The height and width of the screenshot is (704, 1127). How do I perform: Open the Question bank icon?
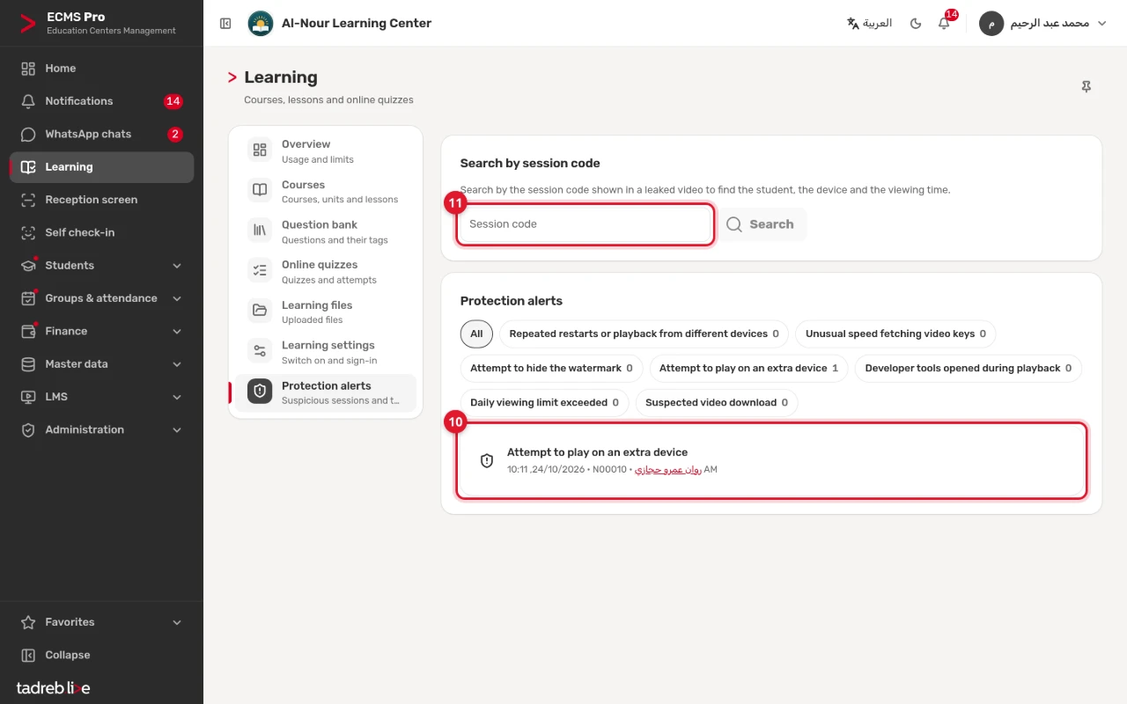[x=260, y=231]
